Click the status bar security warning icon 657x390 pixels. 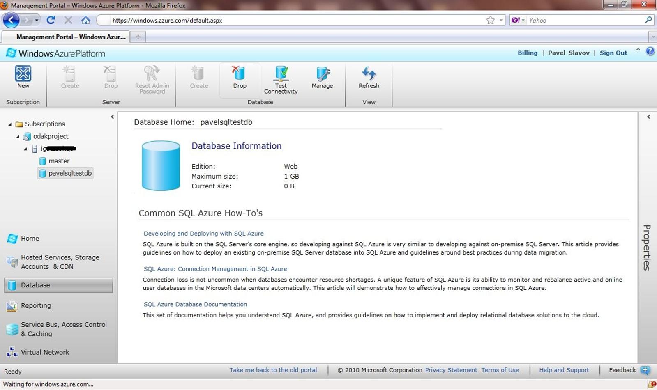pos(651,385)
